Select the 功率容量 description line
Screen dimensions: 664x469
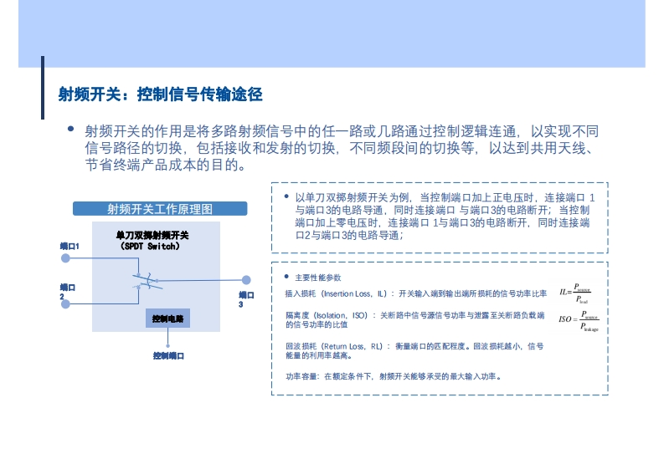394,377
